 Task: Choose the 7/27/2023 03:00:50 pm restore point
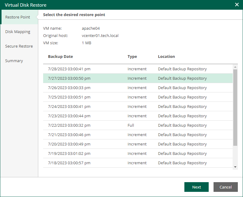(69, 78)
